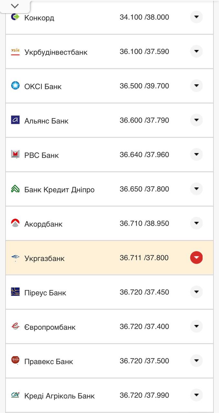Viewport: 219px width, 413px height.
Task: Expand details for ОКСІ Банк
Action: 196,86
